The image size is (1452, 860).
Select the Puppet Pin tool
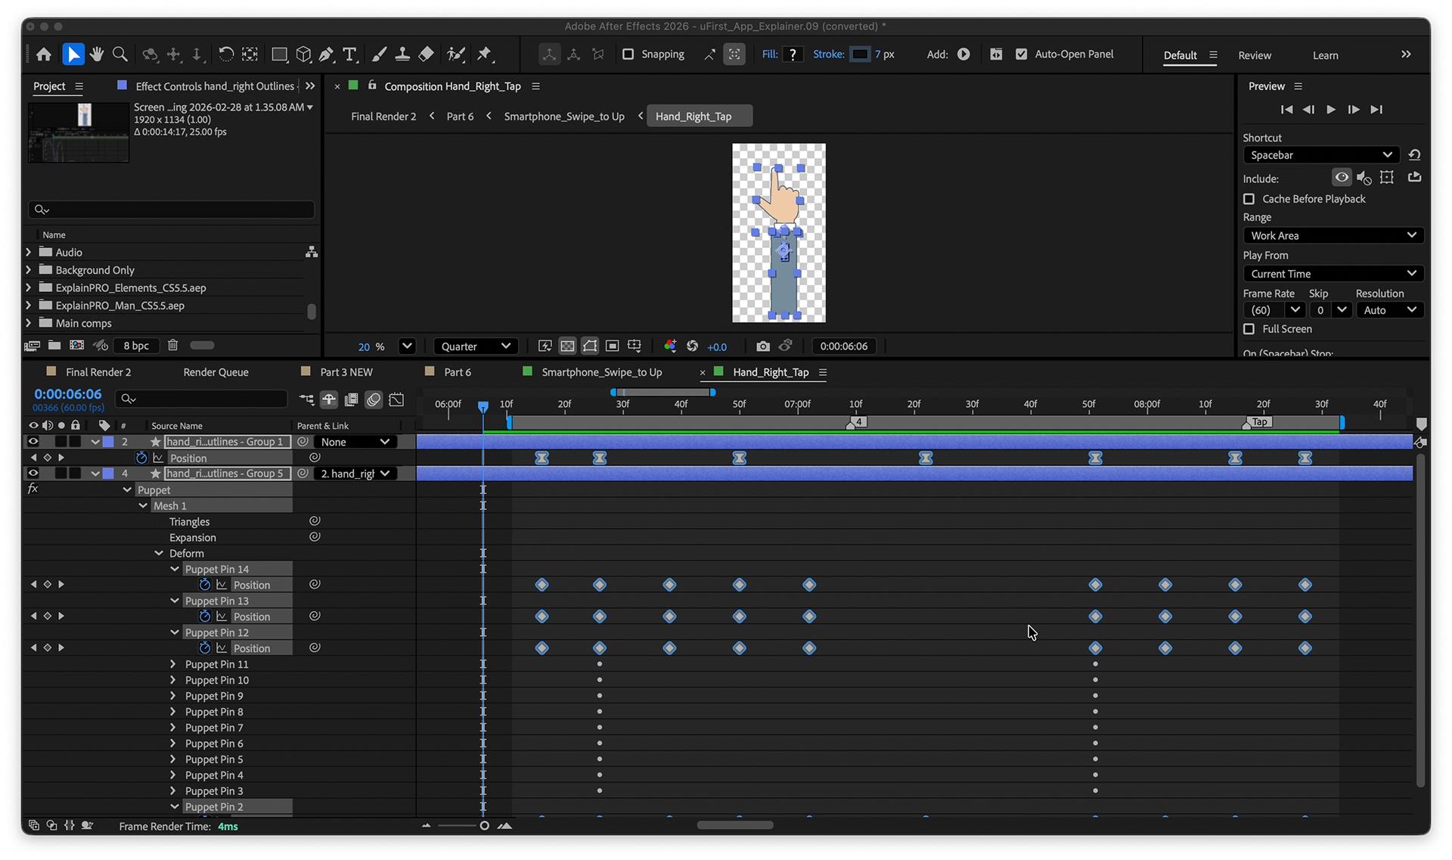pos(485,54)
